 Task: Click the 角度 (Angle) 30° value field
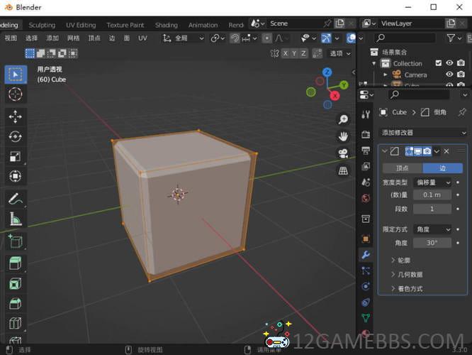[x=432, y=243]
